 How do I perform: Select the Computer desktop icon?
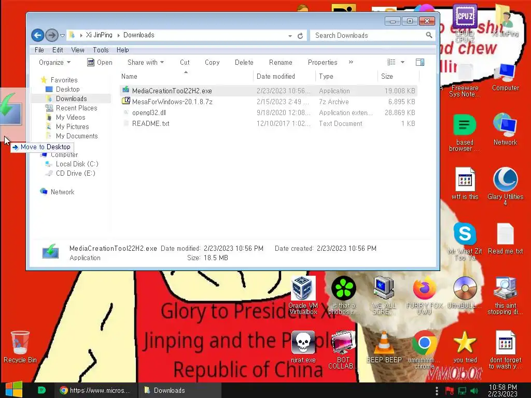505,77
